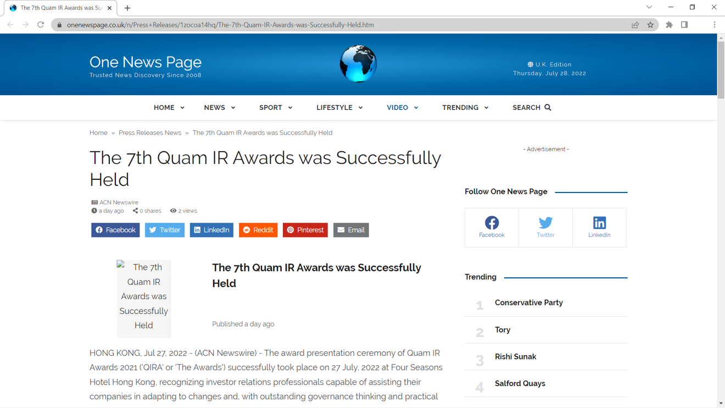Viewport: 725px width, 408px height.
Task: Share the article via Twitter button
Action: [165, 230]
